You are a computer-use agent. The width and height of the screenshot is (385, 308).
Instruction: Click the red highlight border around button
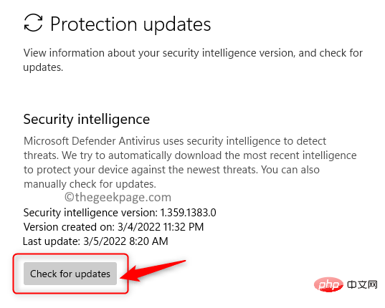point(71,274)
